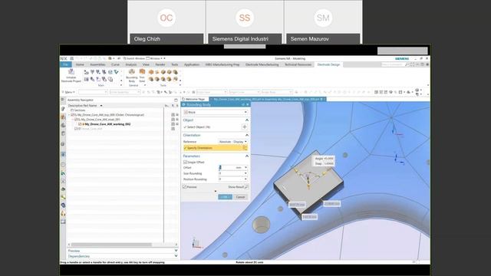Switch to the Application ribbon tab

[192, 64]
